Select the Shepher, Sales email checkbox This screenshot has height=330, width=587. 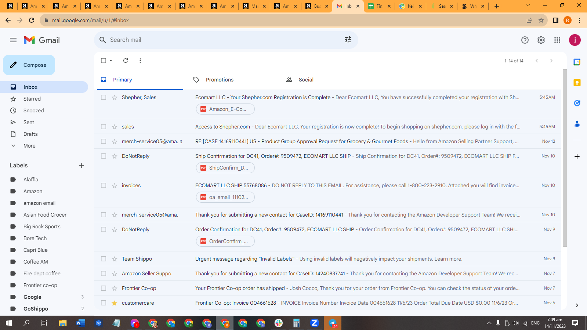pyautogui.click(x=104, y=97)
